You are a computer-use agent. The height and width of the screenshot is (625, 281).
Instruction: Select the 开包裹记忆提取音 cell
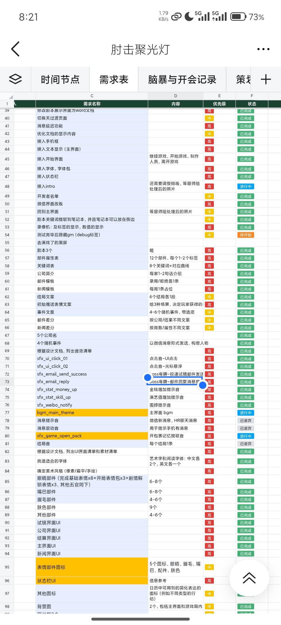[176, 436]
